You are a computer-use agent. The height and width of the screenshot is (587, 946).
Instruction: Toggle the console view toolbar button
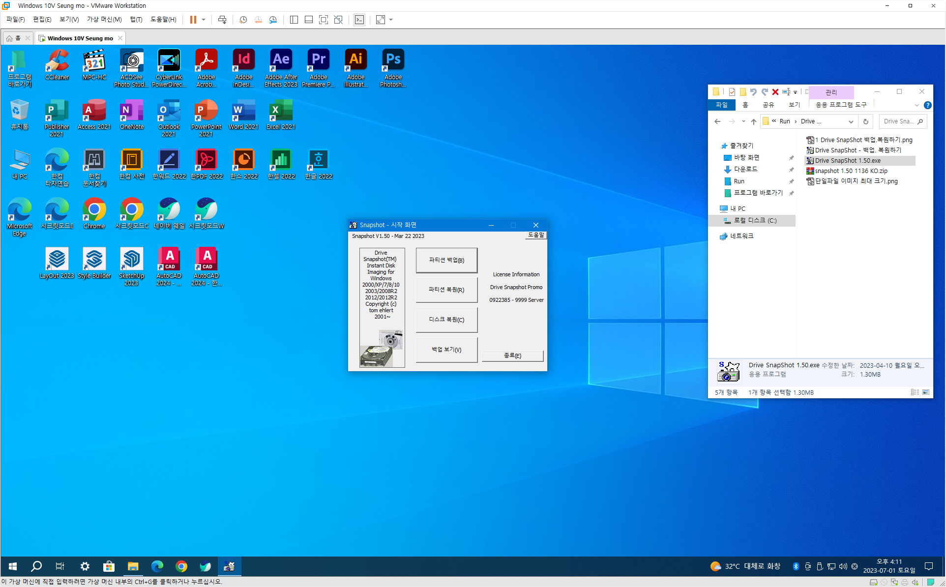pos(359,20)
